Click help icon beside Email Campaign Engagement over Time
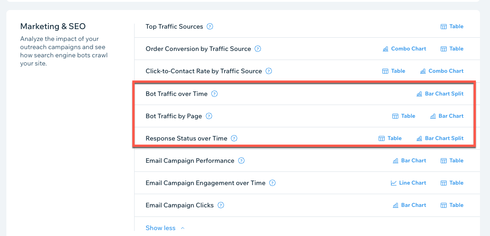490x236 pixels. (272, 183)
